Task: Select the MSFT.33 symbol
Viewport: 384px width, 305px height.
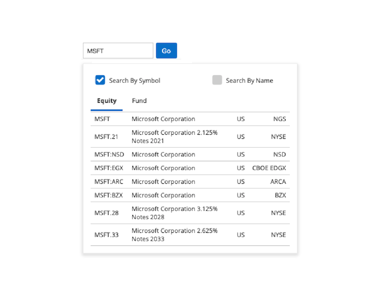Action: [x=106, y=235]
